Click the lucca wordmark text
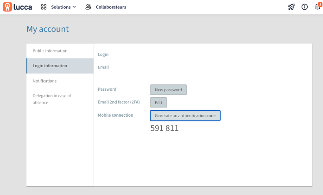The width and height of the screenshot is (323, 195). point(23,7)
